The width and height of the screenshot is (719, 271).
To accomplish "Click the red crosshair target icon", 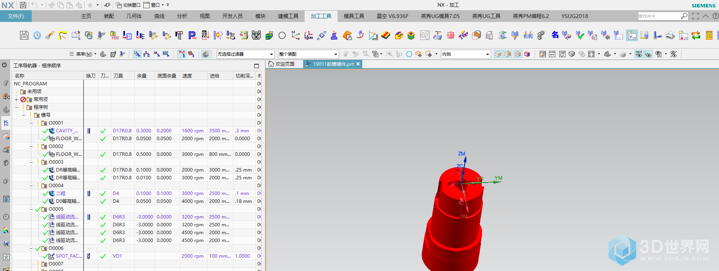I will point(451,35).
